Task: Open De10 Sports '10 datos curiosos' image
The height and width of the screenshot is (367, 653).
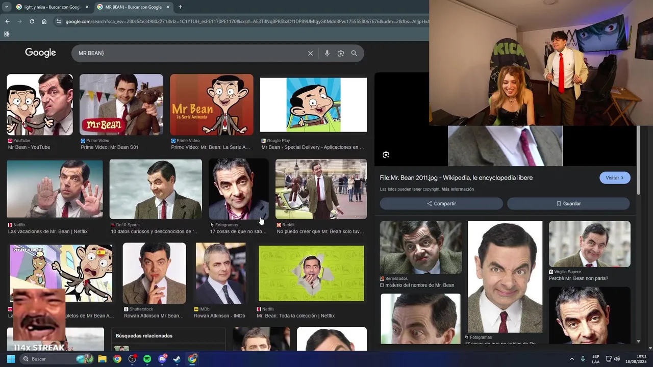Action: (x=156, y=189)
